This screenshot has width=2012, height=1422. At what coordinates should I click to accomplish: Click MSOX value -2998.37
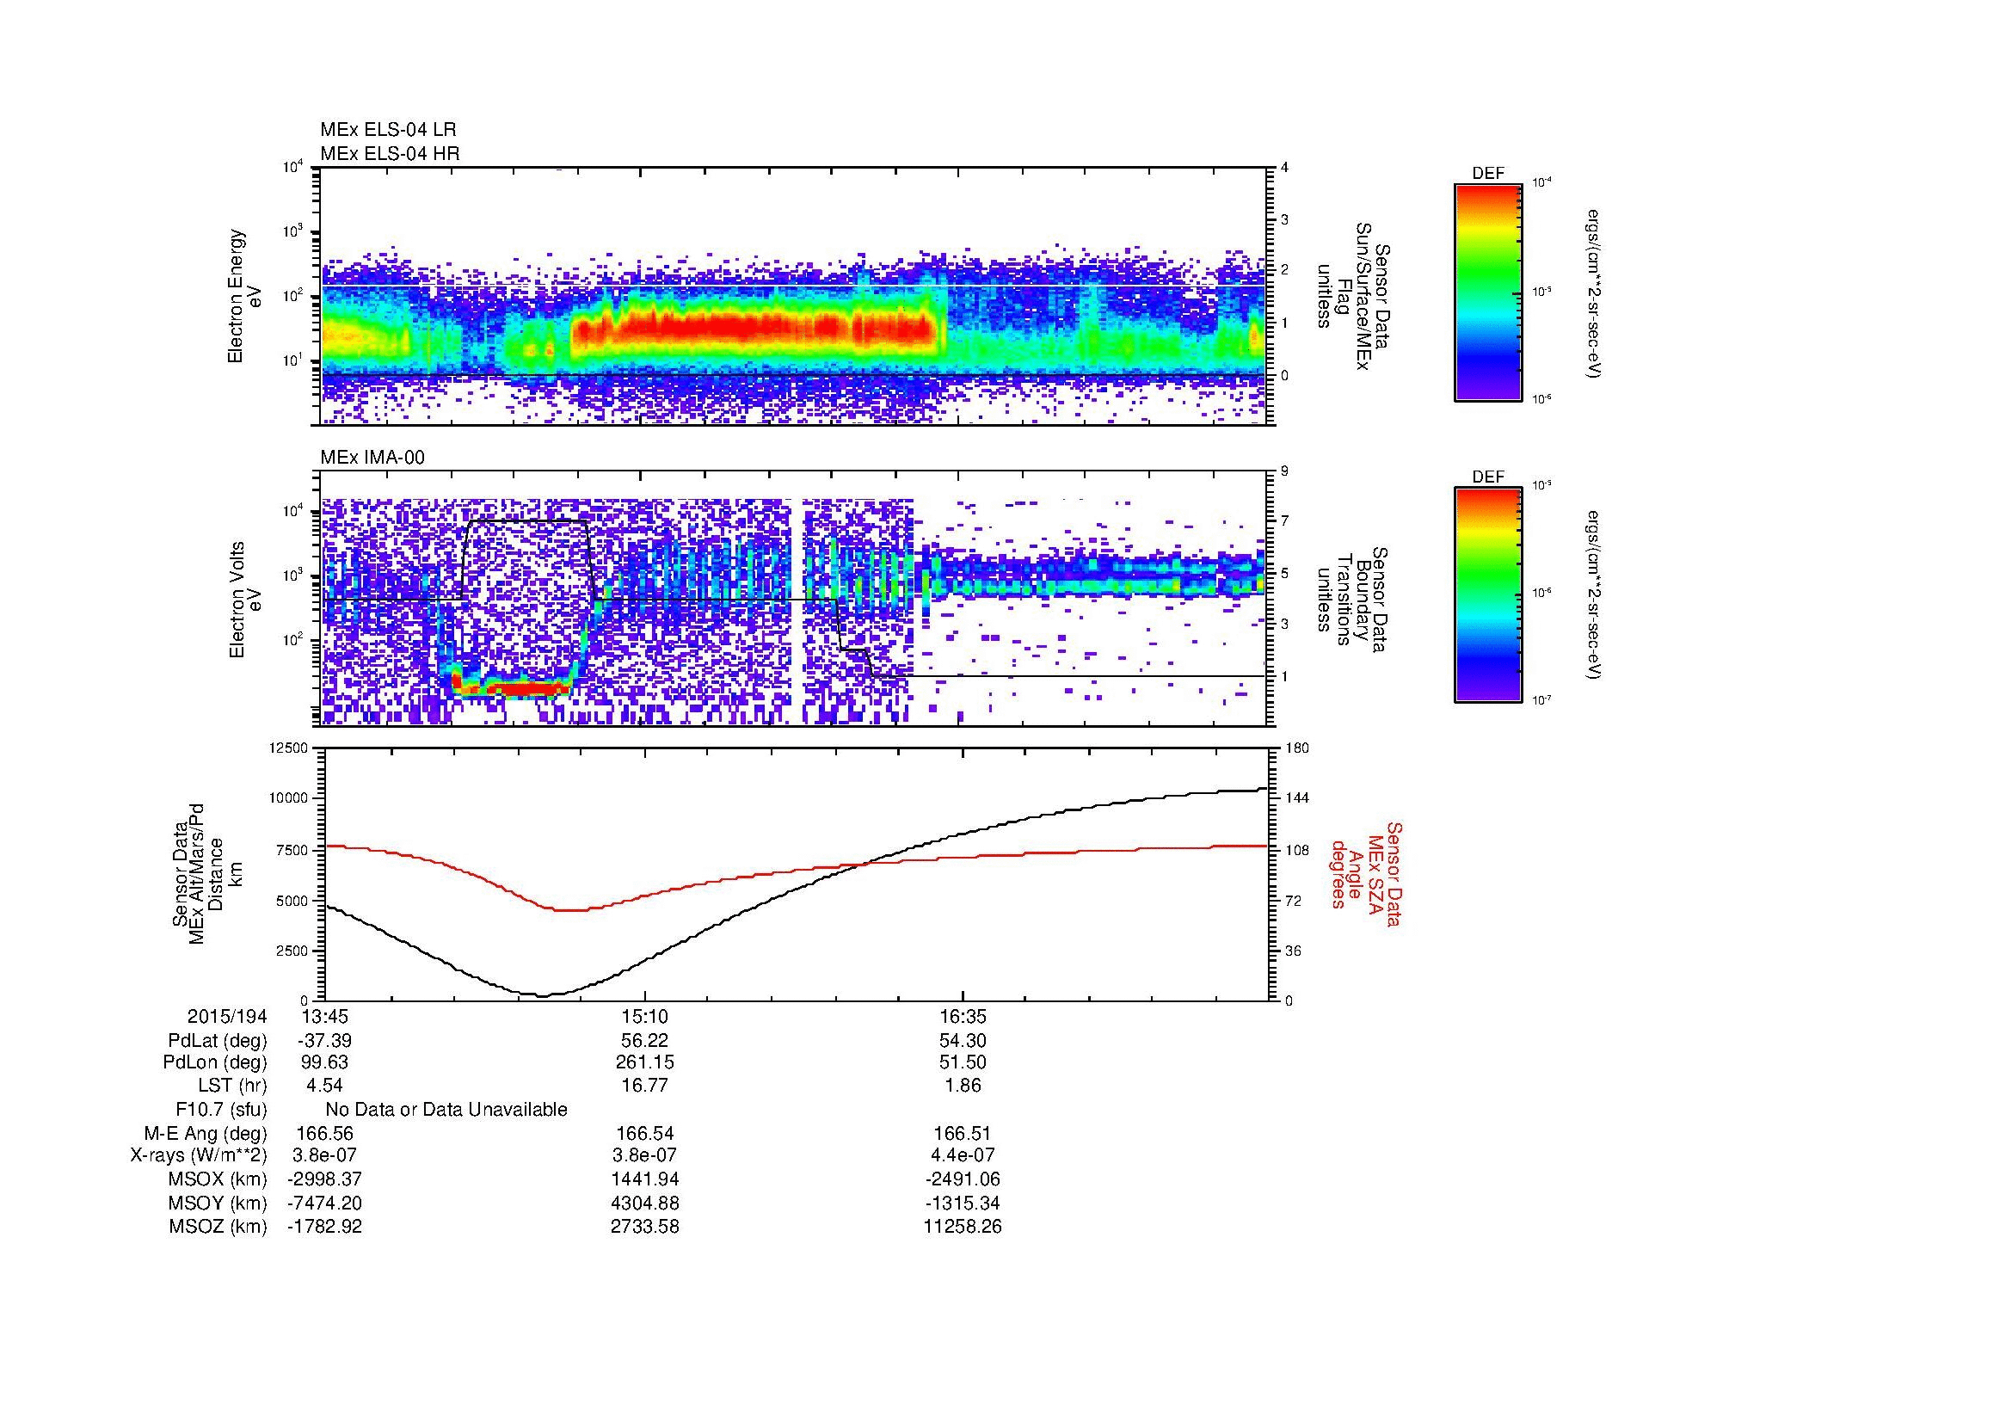(x=324, y=1179)
